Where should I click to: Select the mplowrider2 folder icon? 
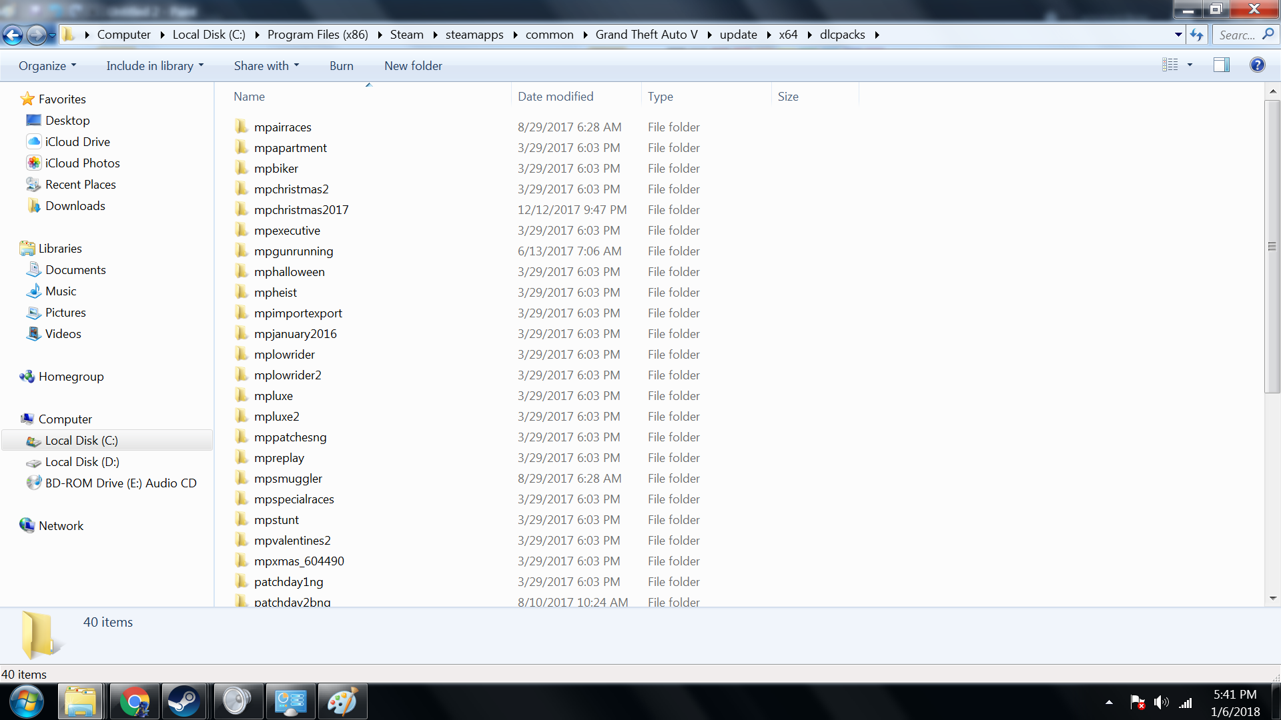coord(242,375)
